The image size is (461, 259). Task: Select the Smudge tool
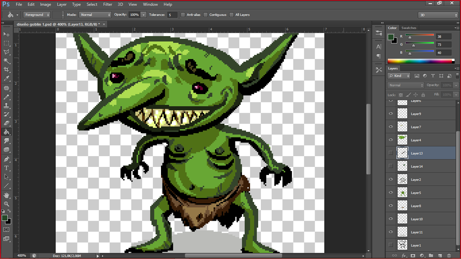[x=7, y=141]
